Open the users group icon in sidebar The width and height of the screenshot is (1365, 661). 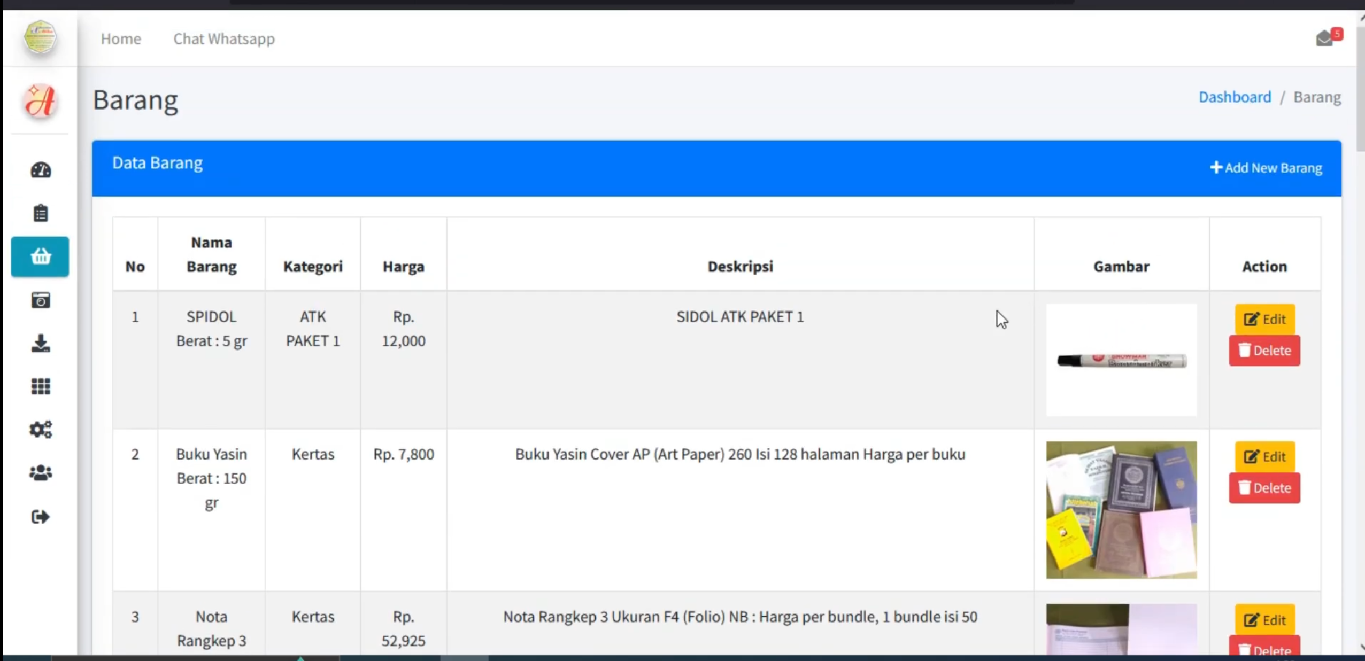[x=41, y=473]
